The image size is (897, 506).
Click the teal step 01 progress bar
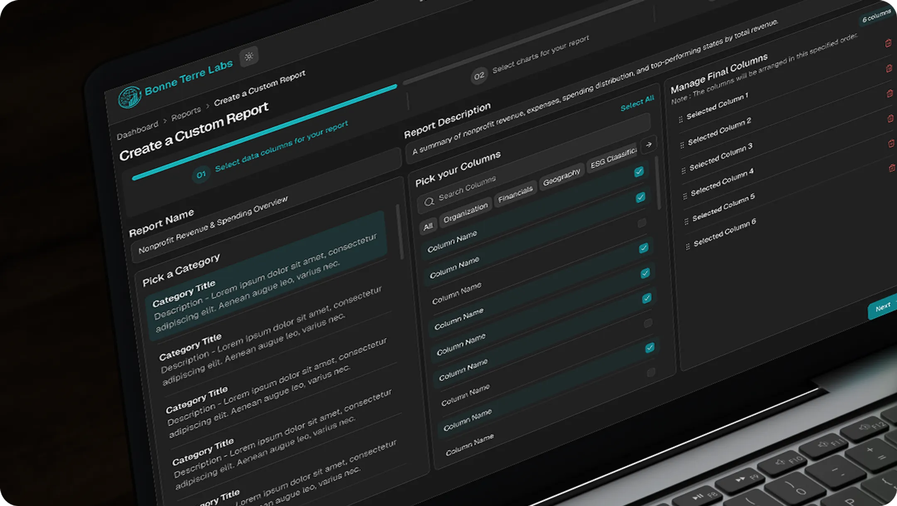pos(265,132)
